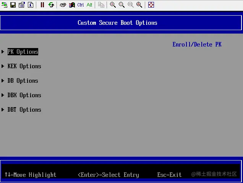
Task: Open KEK Options
Action: 24,66
